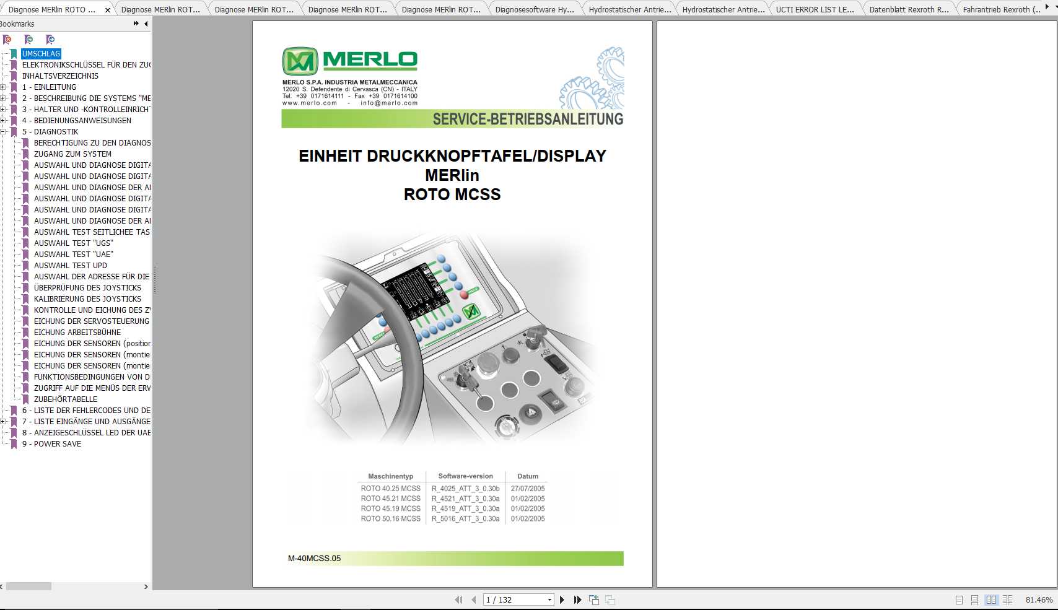
Task: Create a new bookmark
Action: point(28,39)
